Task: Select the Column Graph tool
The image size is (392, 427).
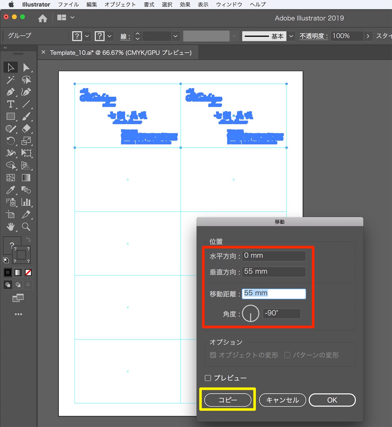Action: (26, 202)
